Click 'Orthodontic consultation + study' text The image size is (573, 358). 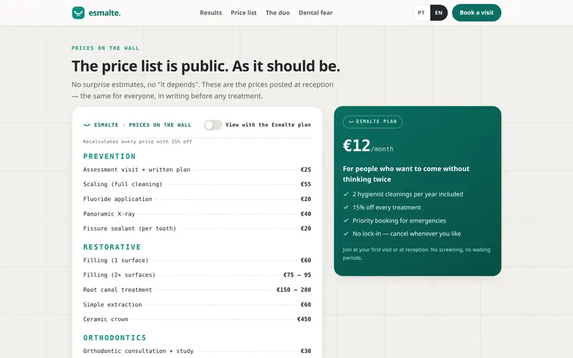138,351
